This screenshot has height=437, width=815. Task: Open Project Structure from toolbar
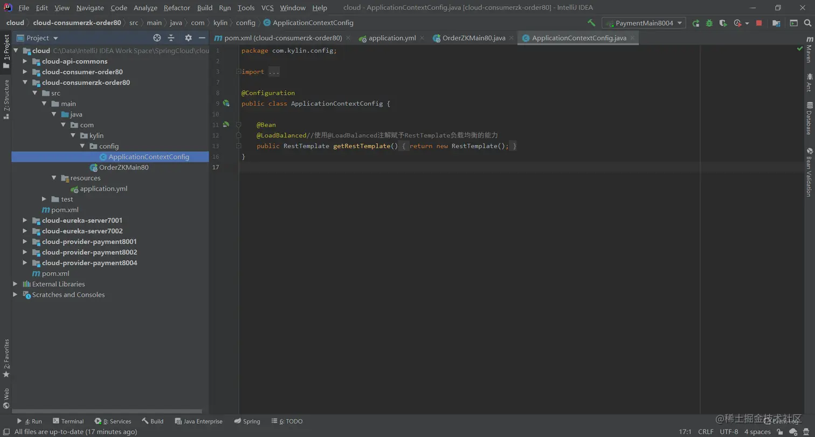pos(776,23)
